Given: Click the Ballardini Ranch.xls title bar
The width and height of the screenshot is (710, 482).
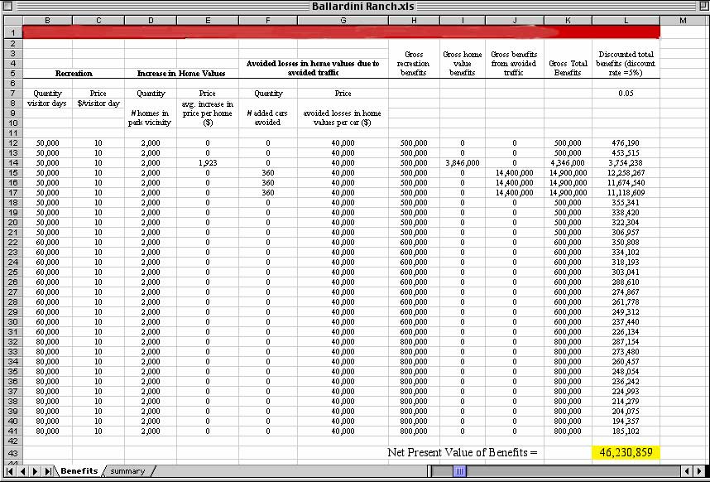Looking at the screenshot, I should tap(355, 6).
